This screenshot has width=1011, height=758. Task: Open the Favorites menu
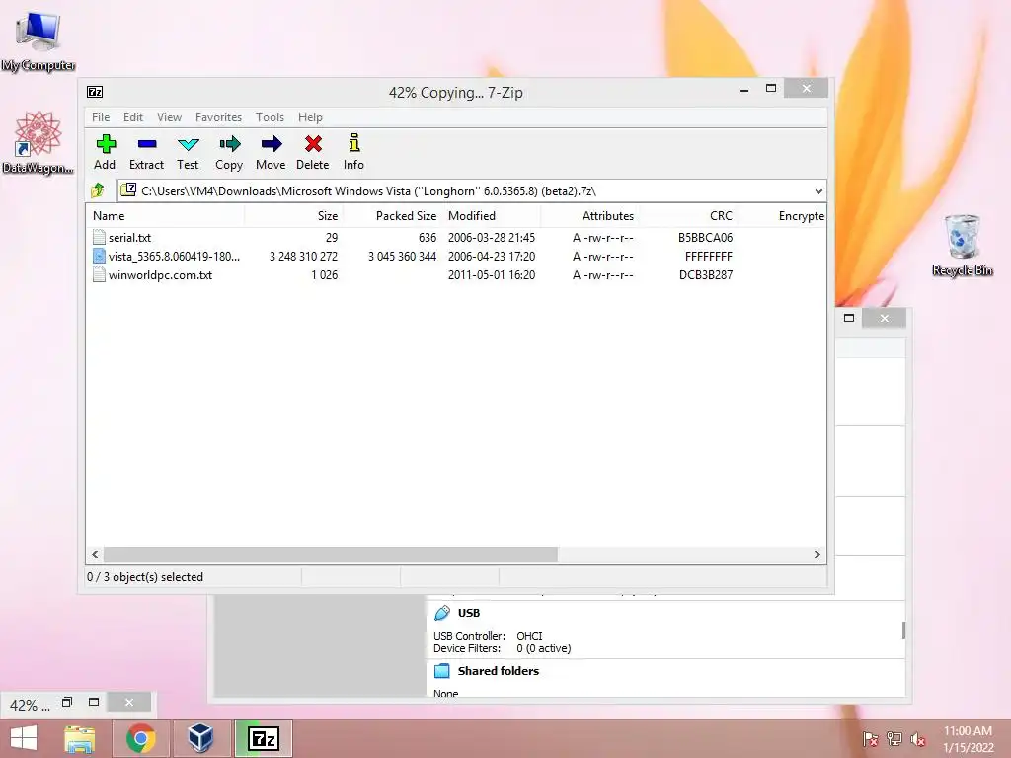click(218, 117)
